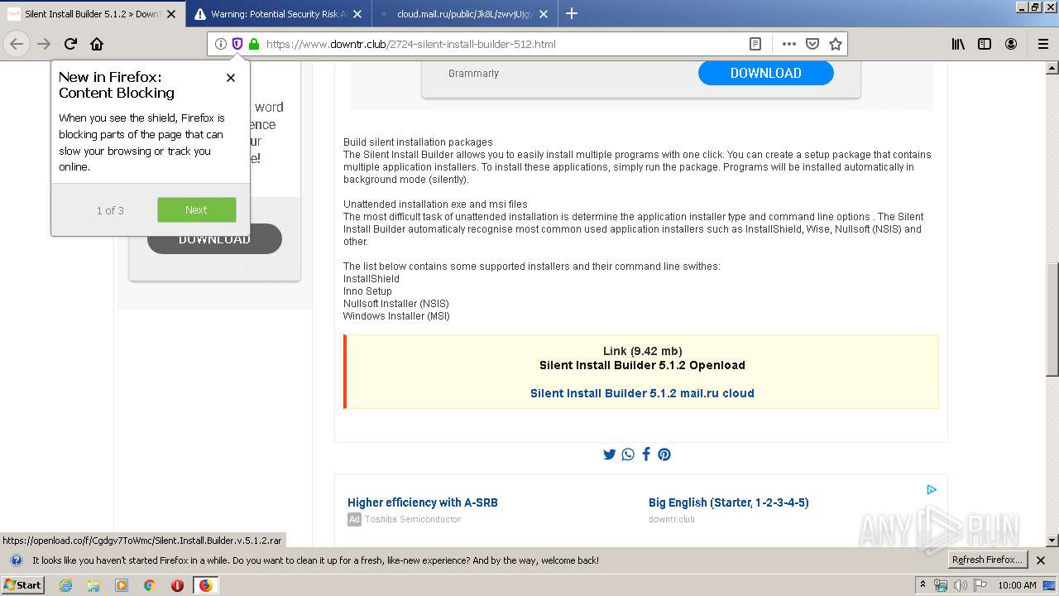Click the vertical scrollbar thumb
The width and height of the screenshot is (1059, 596).
[1052, 319]
